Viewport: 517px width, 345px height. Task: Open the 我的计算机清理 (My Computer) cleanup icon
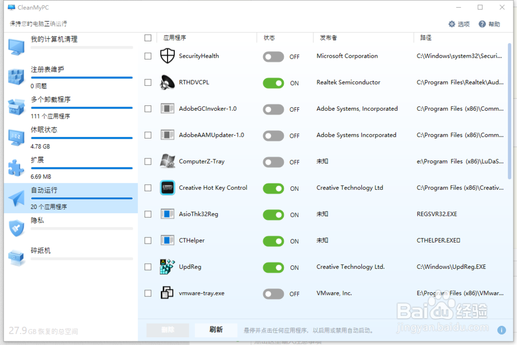click(16, 47)
